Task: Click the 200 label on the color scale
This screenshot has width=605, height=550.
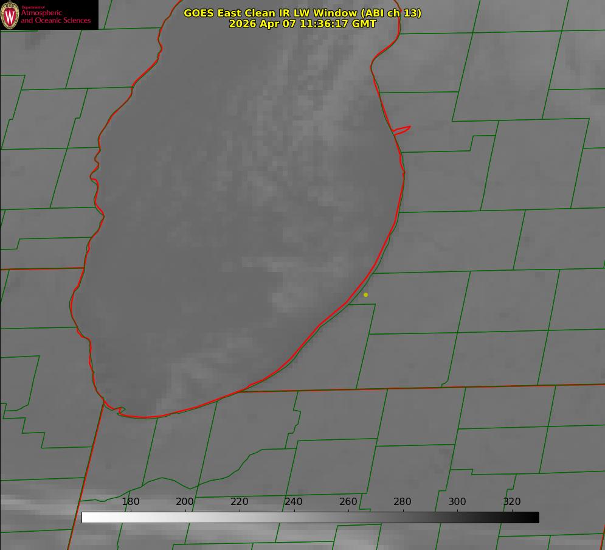Action: [185, 501]
